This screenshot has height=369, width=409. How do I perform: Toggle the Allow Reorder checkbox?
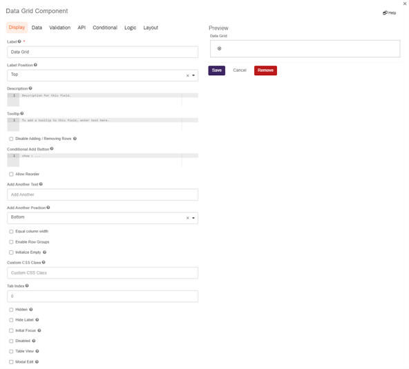point(11,174)
